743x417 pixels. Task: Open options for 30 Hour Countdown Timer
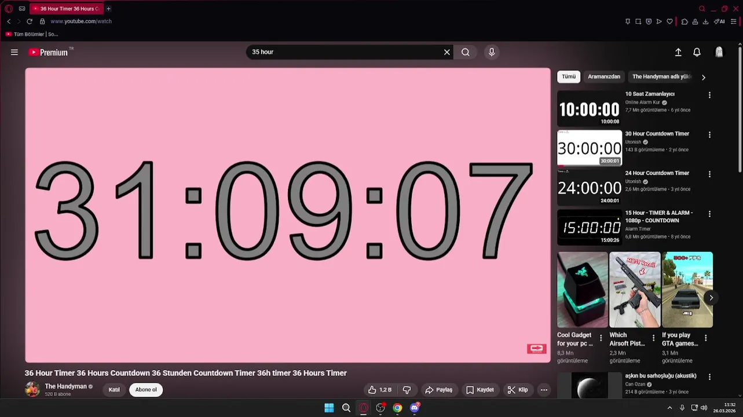tap(709, 134)
